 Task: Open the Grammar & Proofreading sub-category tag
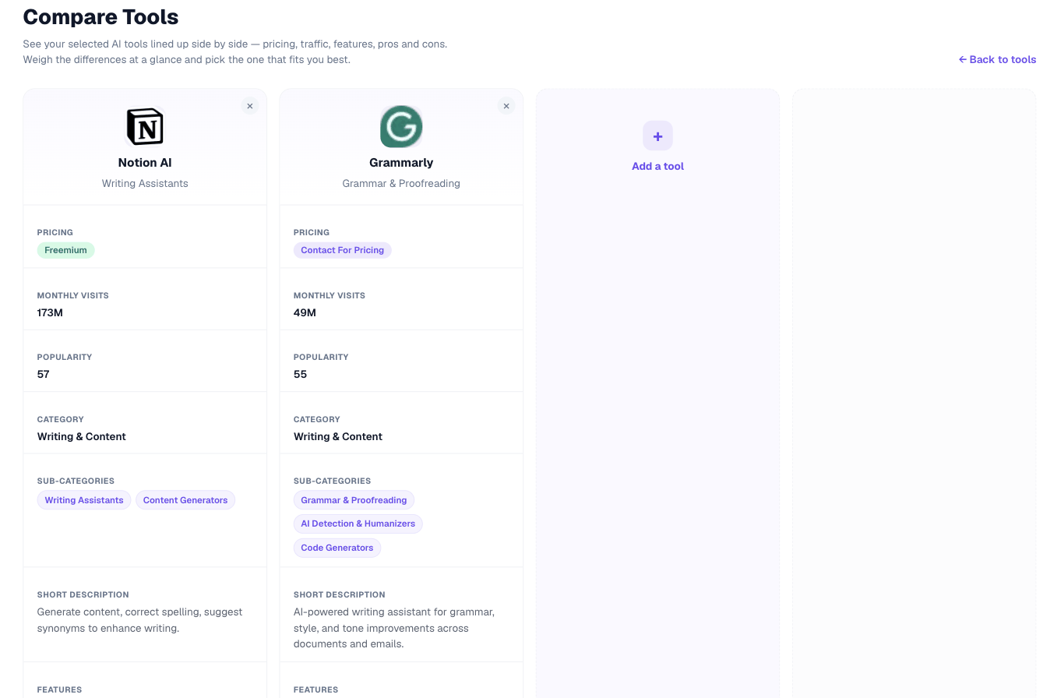tap(354, 500)
